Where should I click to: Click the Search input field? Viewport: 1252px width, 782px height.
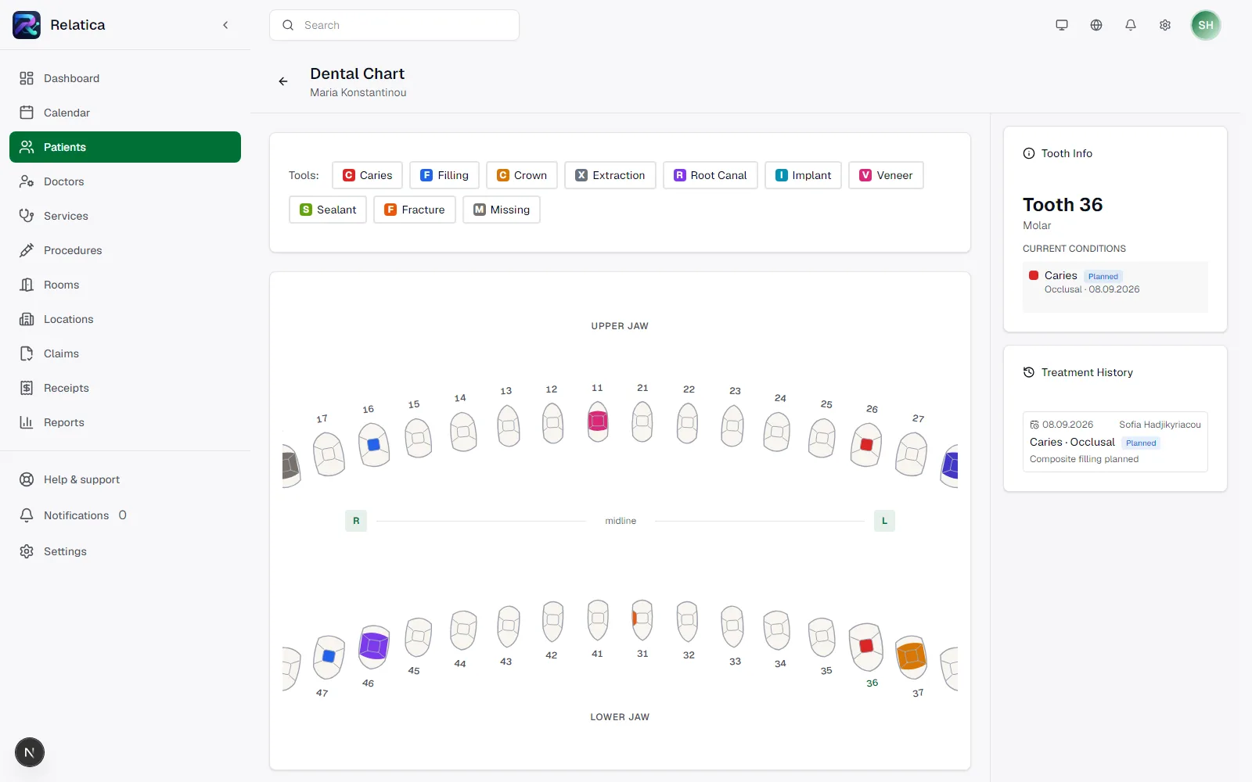point(394,25)
